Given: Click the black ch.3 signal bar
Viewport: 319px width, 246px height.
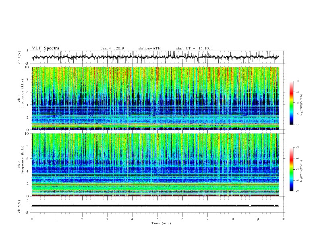Looking at the screenshot, I should tap(155, 206).
